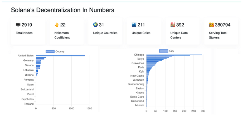
Task: Click the people icon beside 380794
Action: (211, 25)
